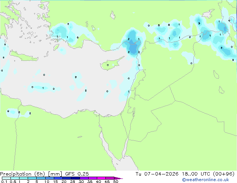Click the 10–15 mm blue legend swatch
This screenshot has width=237, height=183.
click(x=50, y=178)
